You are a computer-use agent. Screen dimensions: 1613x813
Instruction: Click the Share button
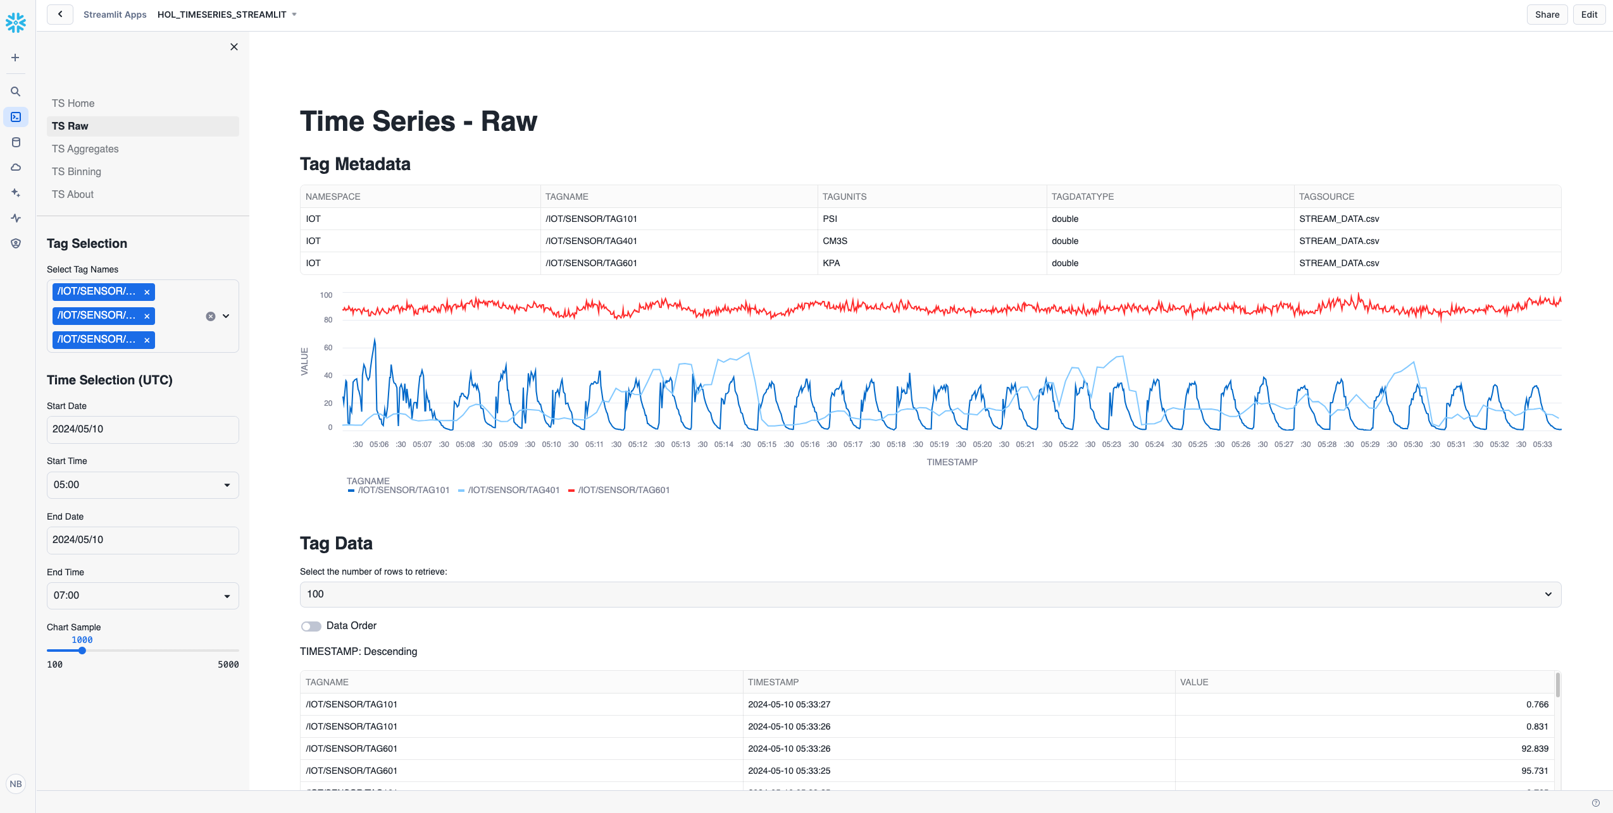tap(1546, 14)
